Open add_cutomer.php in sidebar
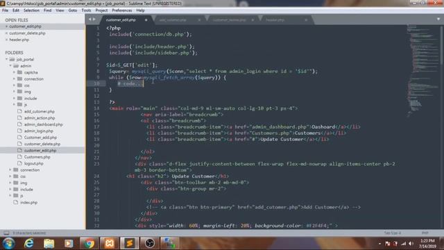This screenshot has height=250, width=444. tap(40, 111)
